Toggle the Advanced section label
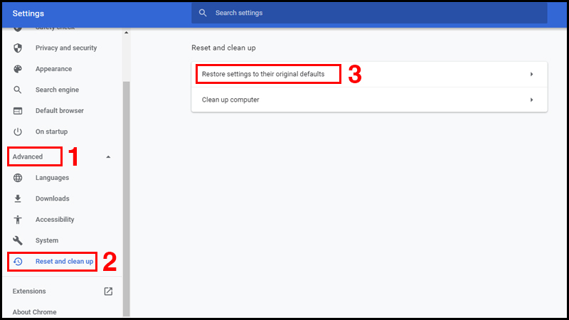569x320 pixels. [x=28, y=156]
